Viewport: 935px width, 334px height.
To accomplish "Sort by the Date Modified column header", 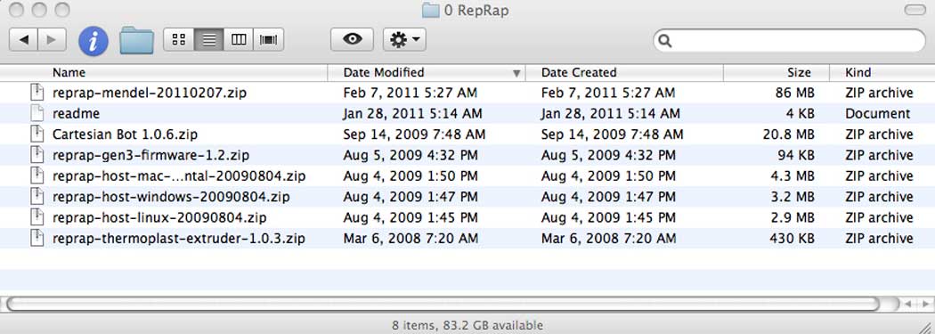I will pos(427,73).
